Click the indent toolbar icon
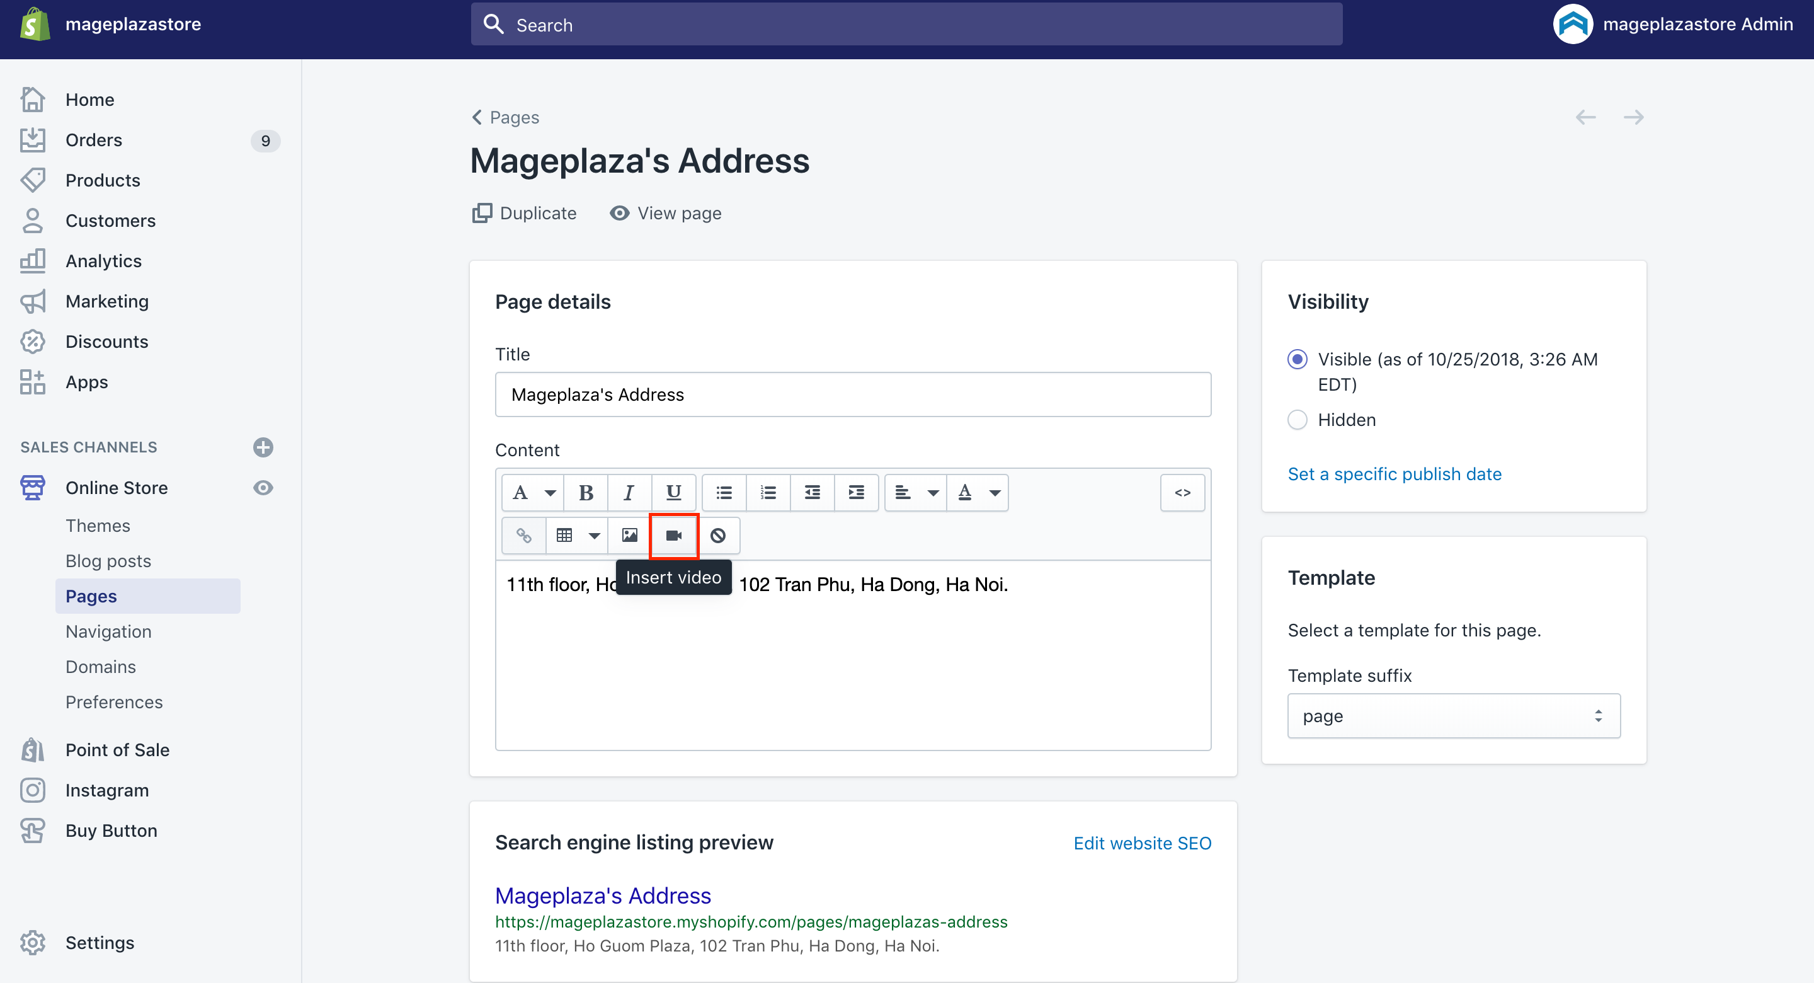This screenshot has width=1814, height=983. pyautogui.click(x=857, y=493)
